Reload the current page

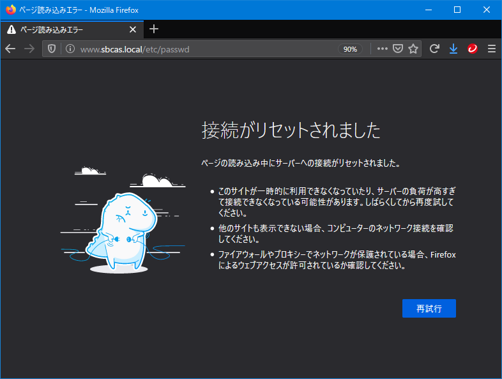coord(434,49)
